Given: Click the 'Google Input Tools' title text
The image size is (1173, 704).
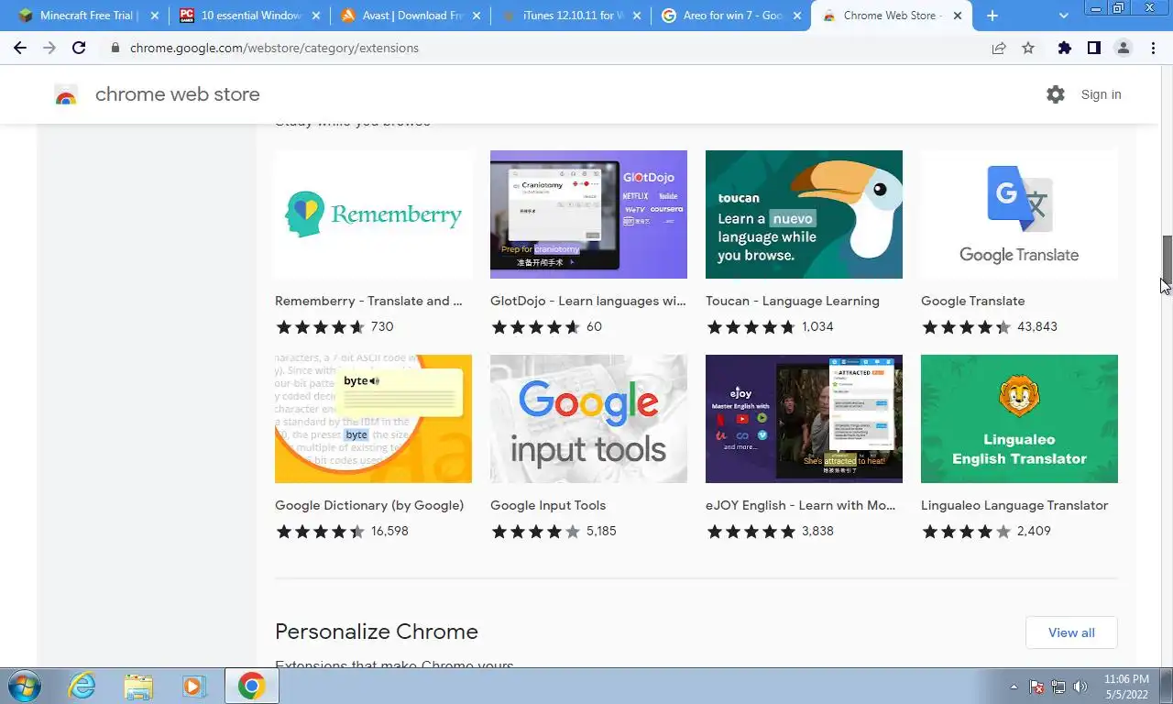Looking at the screenshot, I should coord(548,505).
